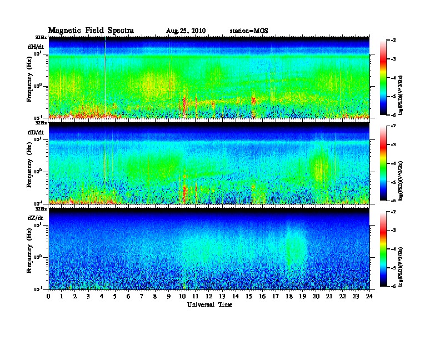Click the "-5" value on dZ/dt colorbar
440x340 pixels.
click(393, 268)
